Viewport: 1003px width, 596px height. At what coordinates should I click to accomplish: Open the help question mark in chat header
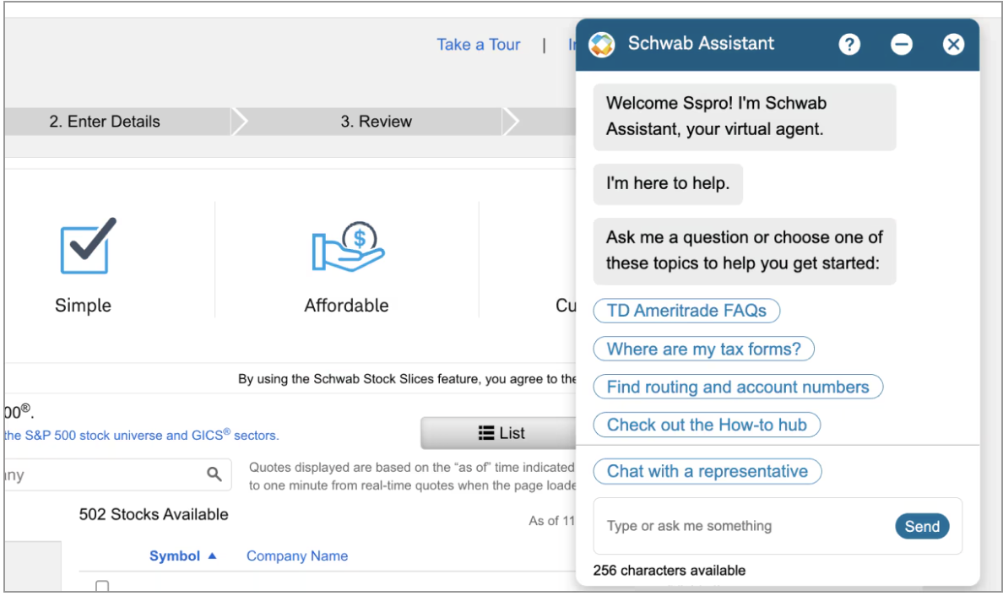point(848,44)
